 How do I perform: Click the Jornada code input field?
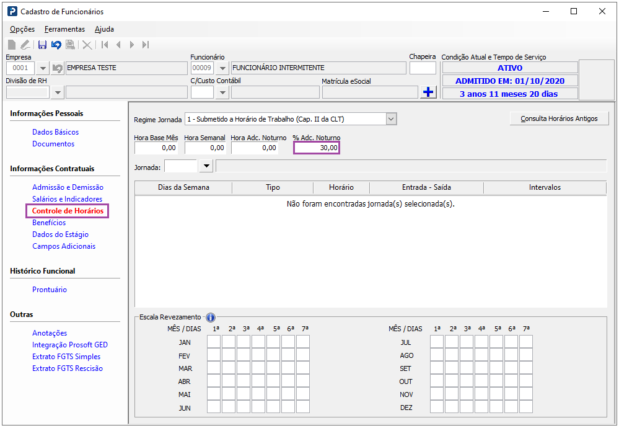pyautogui.click(x=180, y=166)
